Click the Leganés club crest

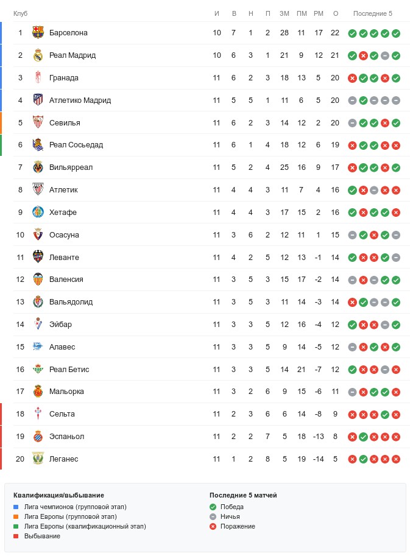(x=38, y=459)
